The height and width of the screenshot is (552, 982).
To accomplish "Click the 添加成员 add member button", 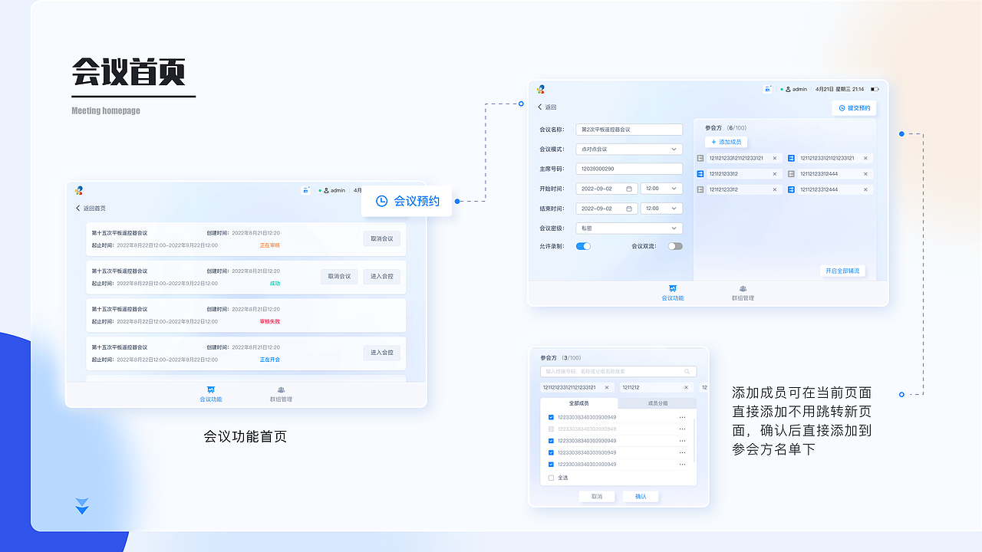I will [x=726, y=142].
